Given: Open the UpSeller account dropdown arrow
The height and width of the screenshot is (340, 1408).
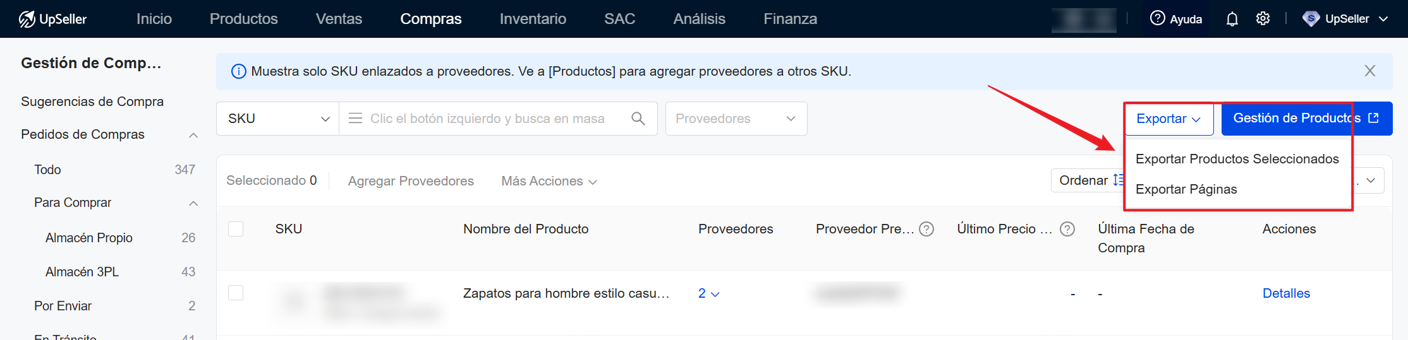Looking at the screenshot, I should (1383, 19).
